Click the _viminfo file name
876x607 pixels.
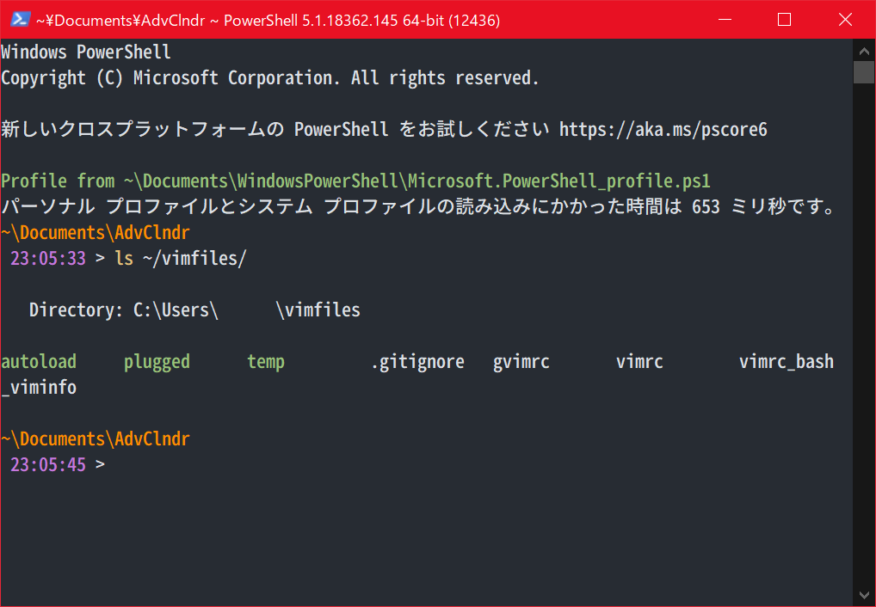[38, 387]
